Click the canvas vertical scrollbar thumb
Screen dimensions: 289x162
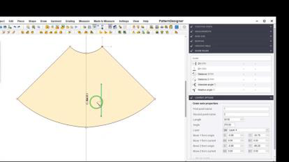coord(186,99)
